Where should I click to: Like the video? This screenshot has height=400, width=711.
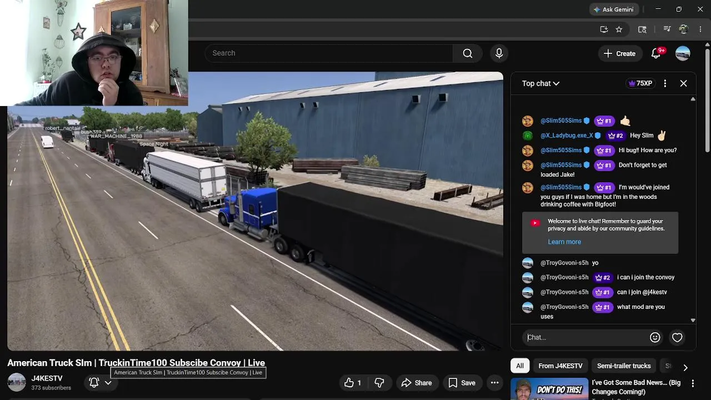click(353, 383)
